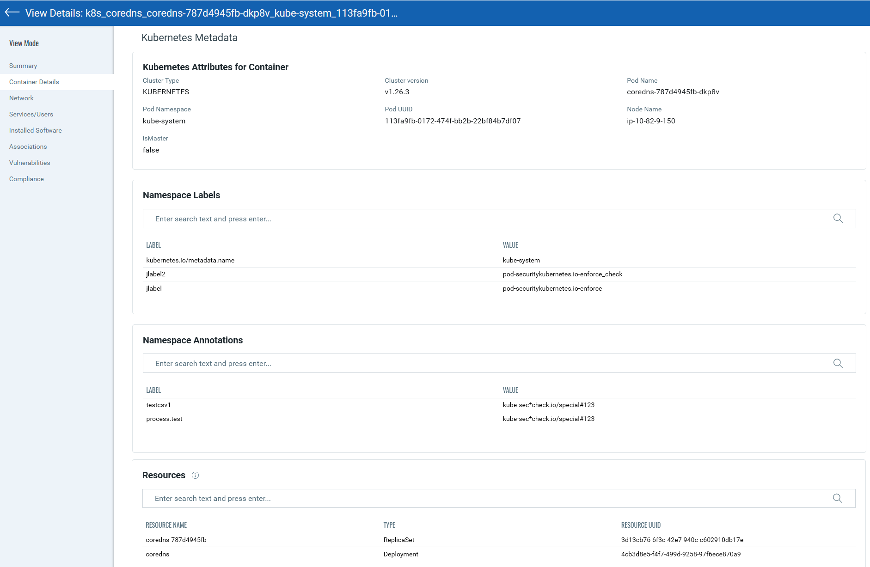The height and width of the screenshot is (567, 870).
Task: Click the Namespace Labels search field
Action: pos(370,219)
